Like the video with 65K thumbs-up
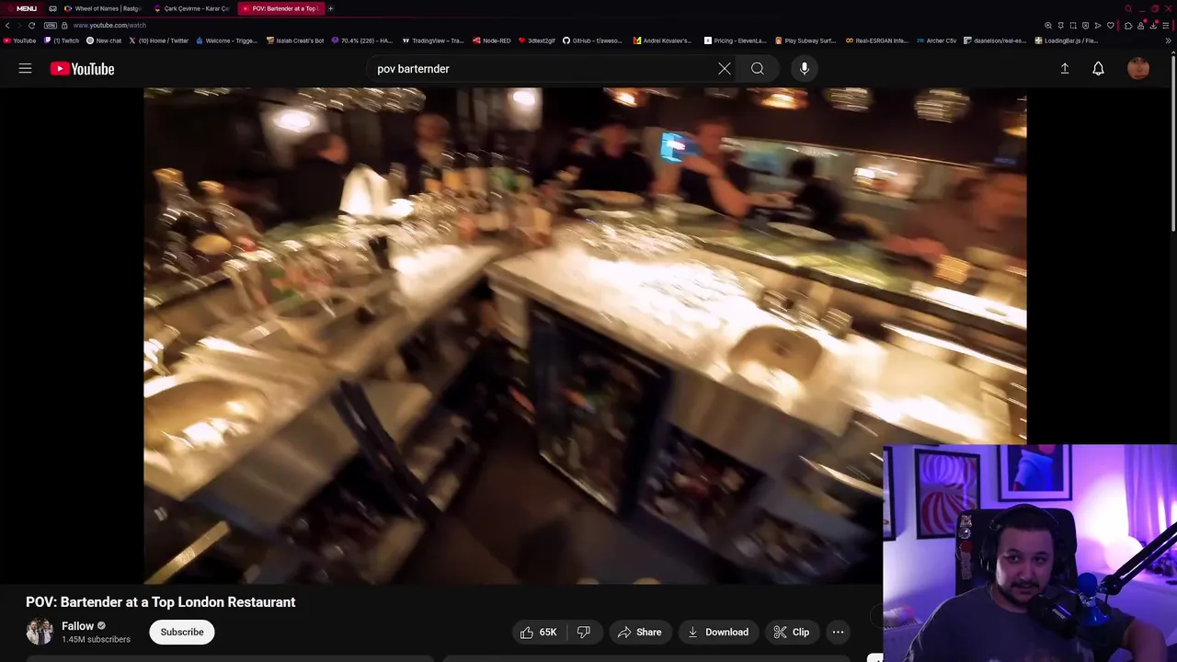Viewport: 1177px width, 662px height. [539, 632]
